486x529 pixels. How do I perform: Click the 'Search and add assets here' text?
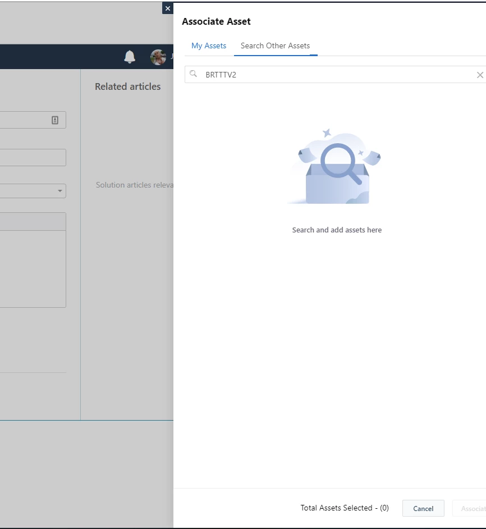pos(337,230)
